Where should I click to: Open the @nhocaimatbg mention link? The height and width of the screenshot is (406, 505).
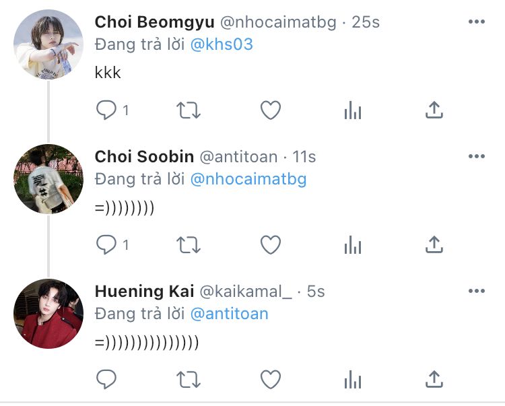click(x=248, y=179)
